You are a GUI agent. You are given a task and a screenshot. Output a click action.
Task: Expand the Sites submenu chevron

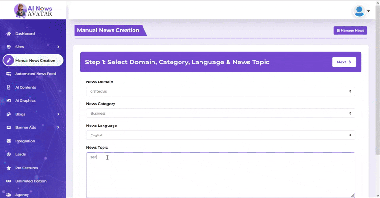click(58, 47)
